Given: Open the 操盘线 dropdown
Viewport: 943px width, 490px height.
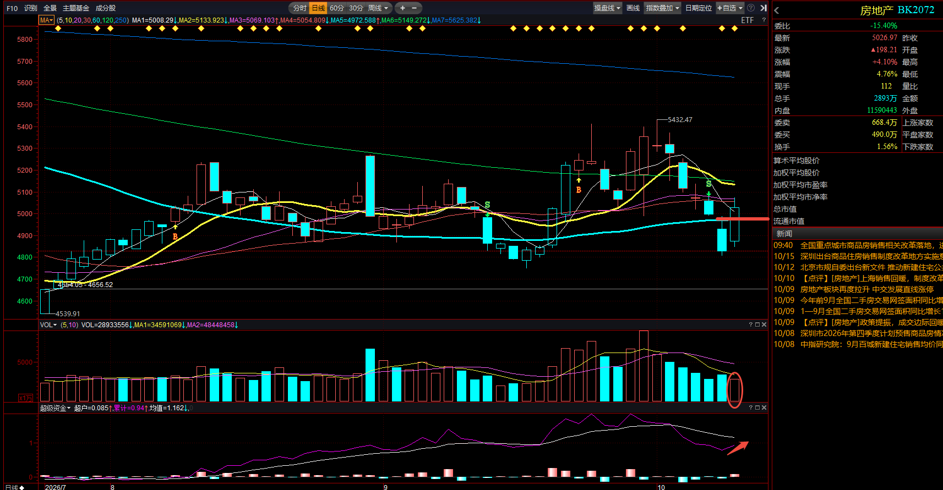Looking at the screenshot, I should click(x=607, y=8).
